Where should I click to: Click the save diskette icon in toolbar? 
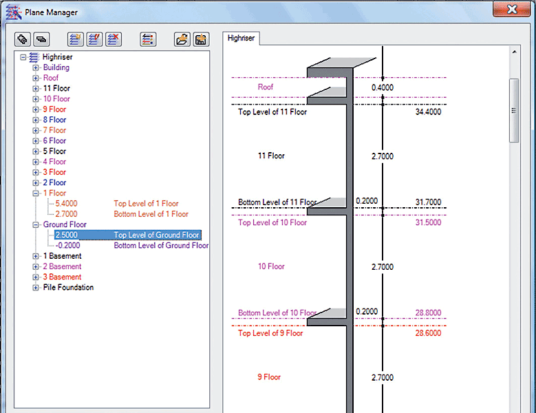tap(201, 39)
